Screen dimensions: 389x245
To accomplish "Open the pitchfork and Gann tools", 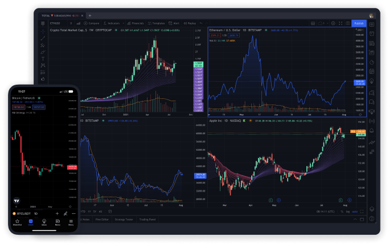I will tap(43, 45).
